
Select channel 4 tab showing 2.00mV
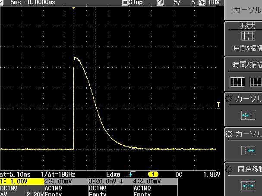click(155, 181)
